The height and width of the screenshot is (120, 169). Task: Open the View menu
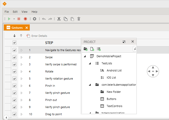(24, 12)
